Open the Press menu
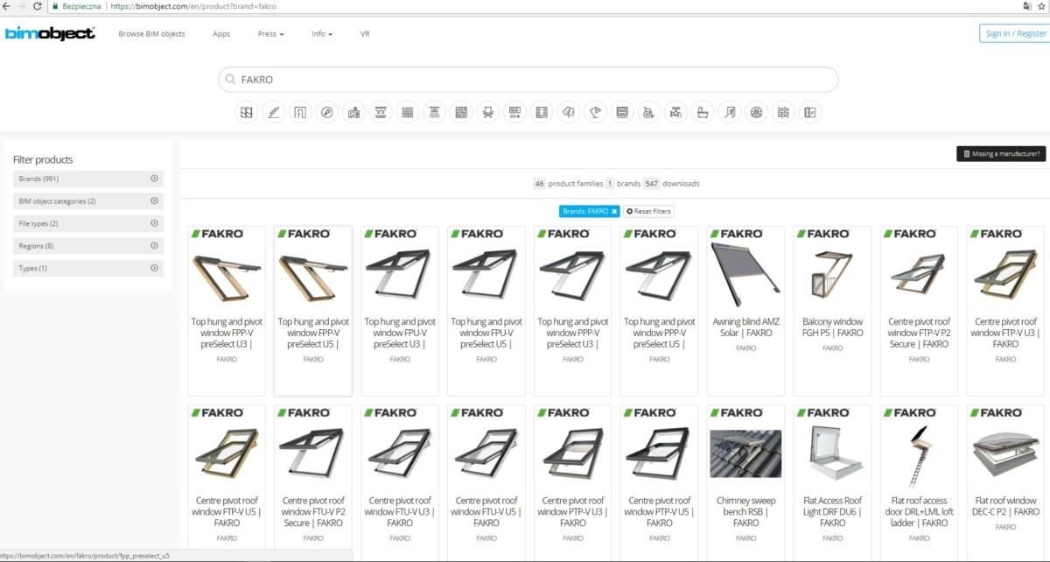This screenshot has width=1050, height=562. (269, 33)
